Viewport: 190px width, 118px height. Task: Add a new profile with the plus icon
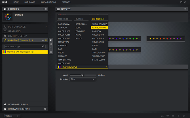[43, 9]
